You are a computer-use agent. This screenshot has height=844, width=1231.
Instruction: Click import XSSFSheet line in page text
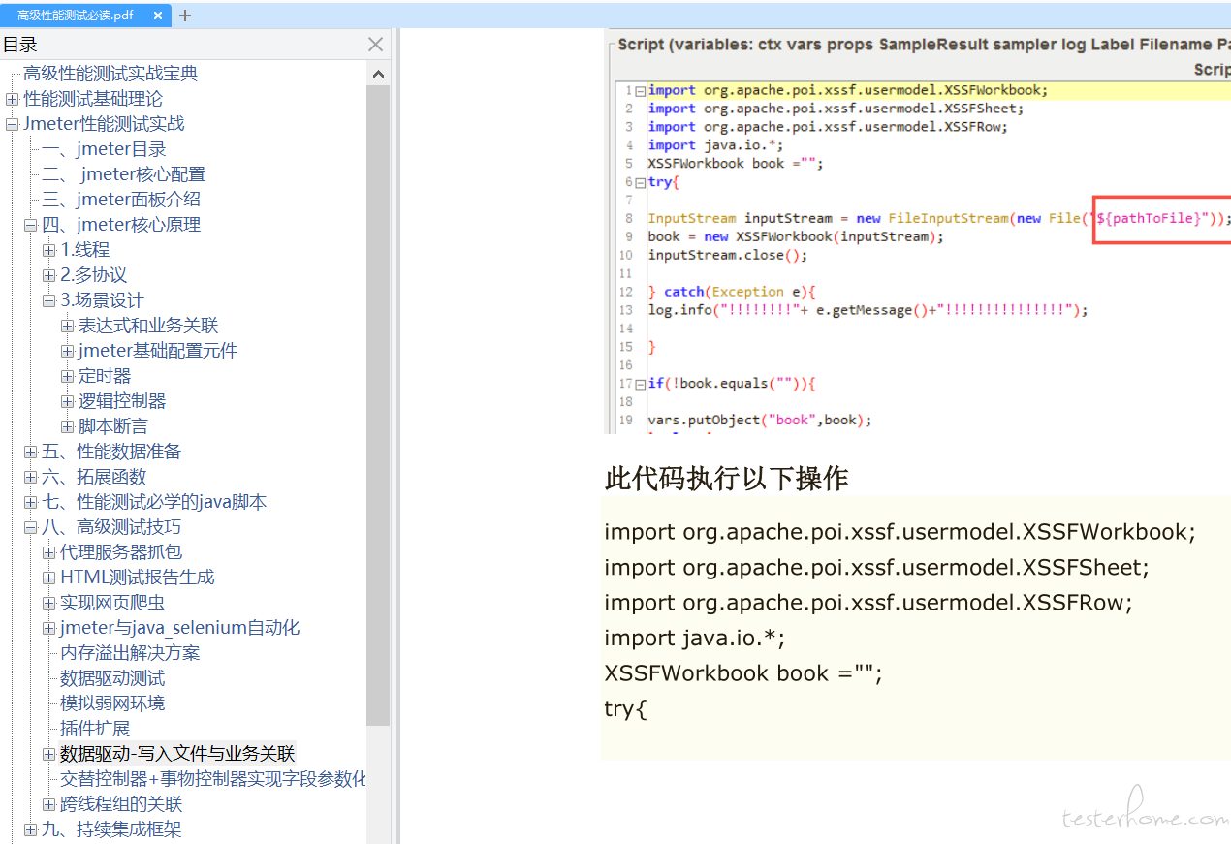click(876, 567)
